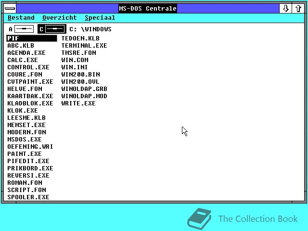
Task: Click the C:\WINDOWS path label
Action: click(90, 29)
